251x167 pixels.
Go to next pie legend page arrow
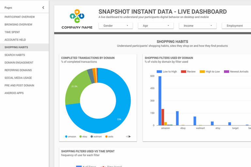(x=130, y=136)
